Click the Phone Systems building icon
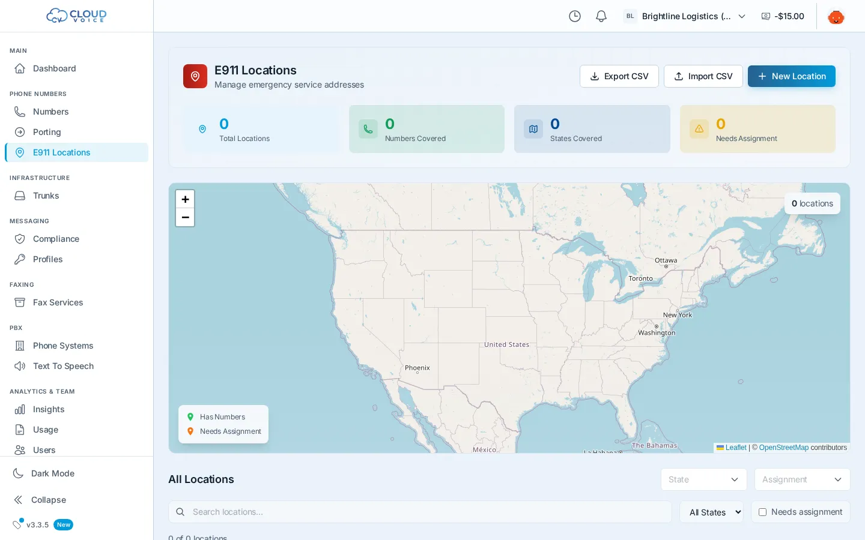Screen dimensions: 865x540 click(20, 346)
